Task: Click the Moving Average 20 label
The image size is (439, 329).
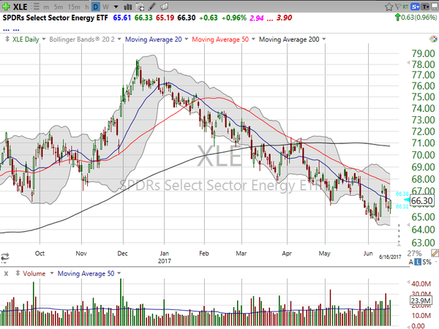Action: pyautogui.click(x=154, y=39)
